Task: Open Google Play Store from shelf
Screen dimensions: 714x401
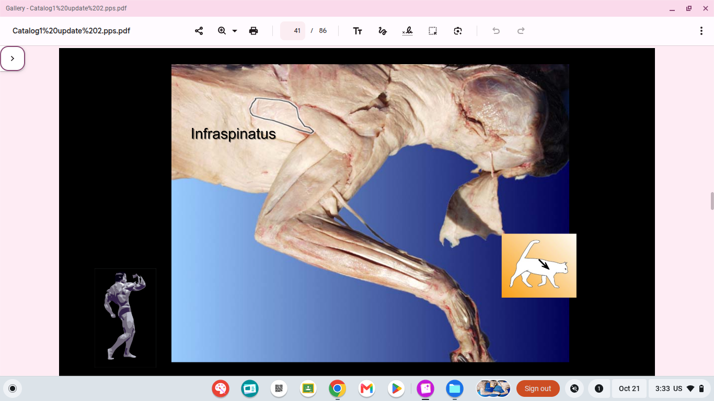Action: coord(396,388)
